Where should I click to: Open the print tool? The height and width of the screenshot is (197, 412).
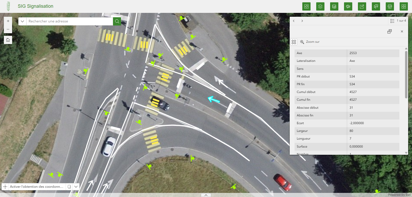click(x=390, y=6)
